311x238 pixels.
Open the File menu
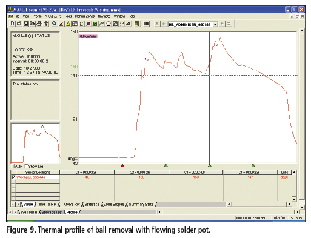pos(17,16)
